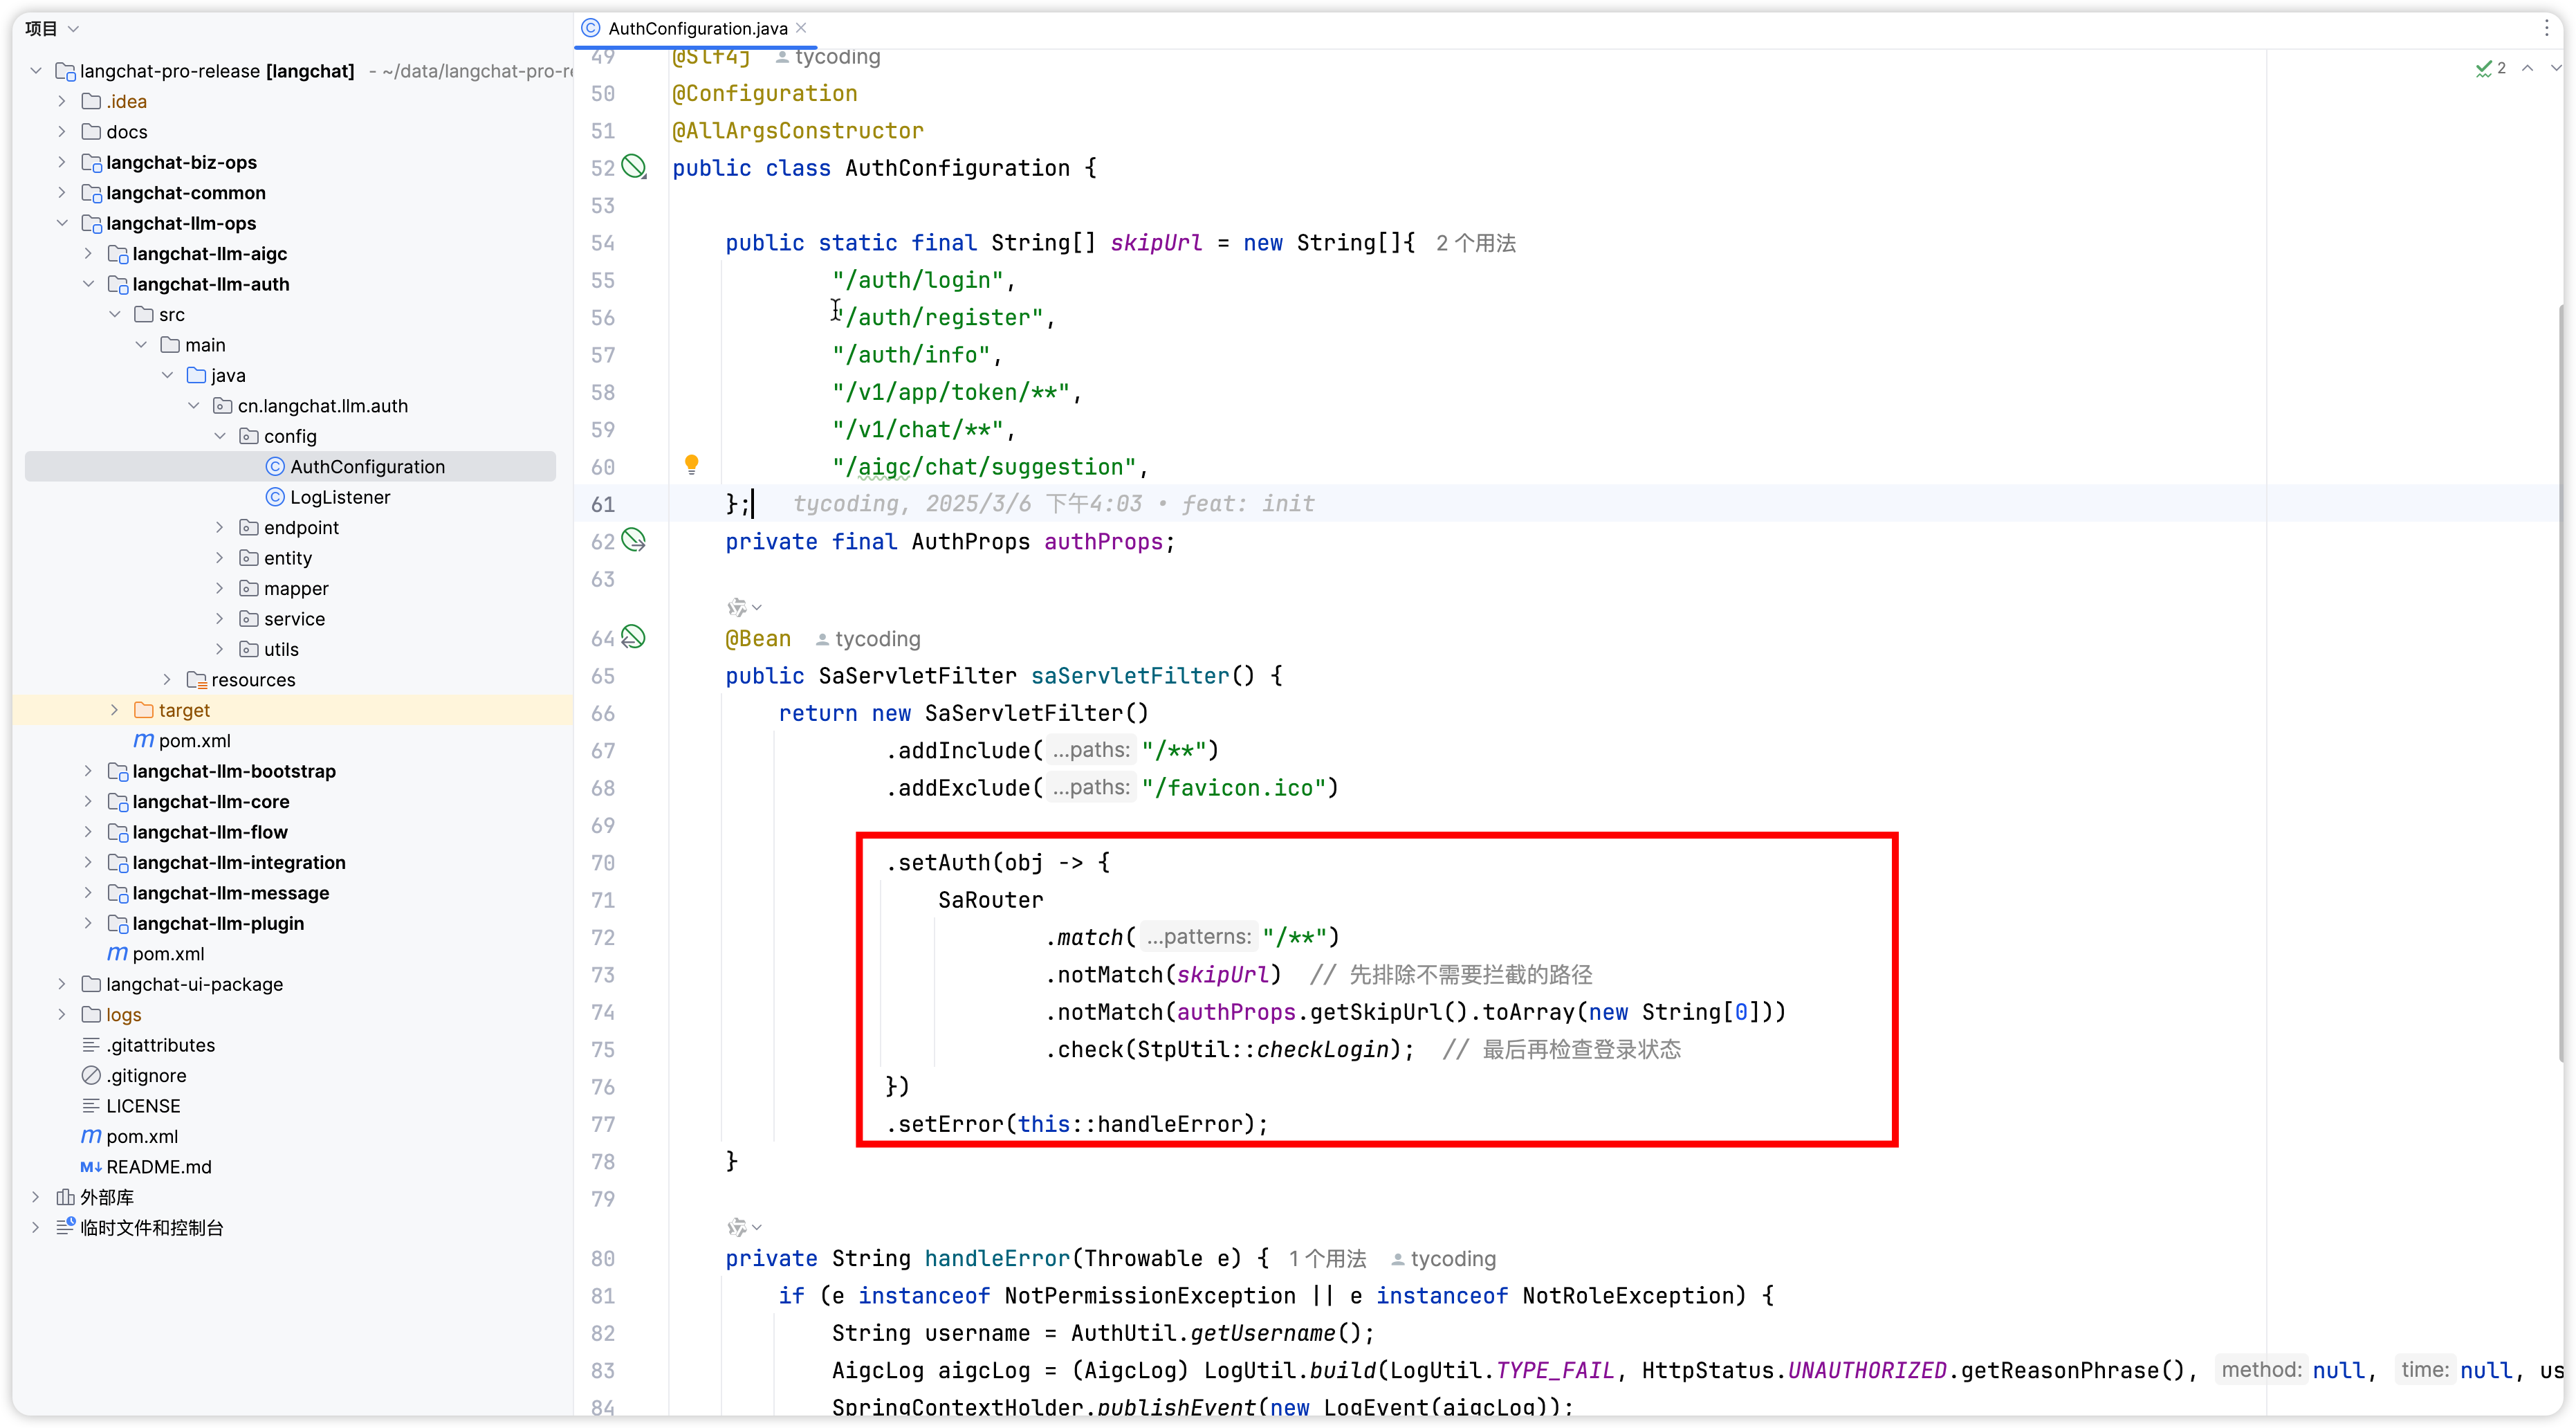Image resolution: width=2576 pixels, height=1428 pixels.
Task: Click the gutter icon beside the authProps field
Action: 634,541
